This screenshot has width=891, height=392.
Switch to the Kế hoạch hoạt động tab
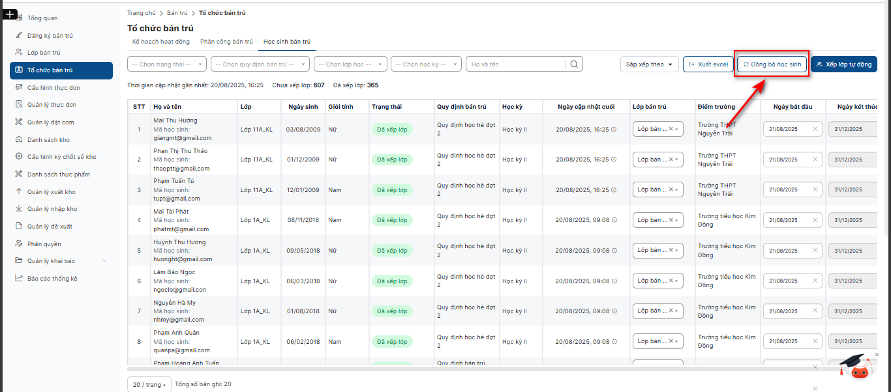(x=161, y=42)
